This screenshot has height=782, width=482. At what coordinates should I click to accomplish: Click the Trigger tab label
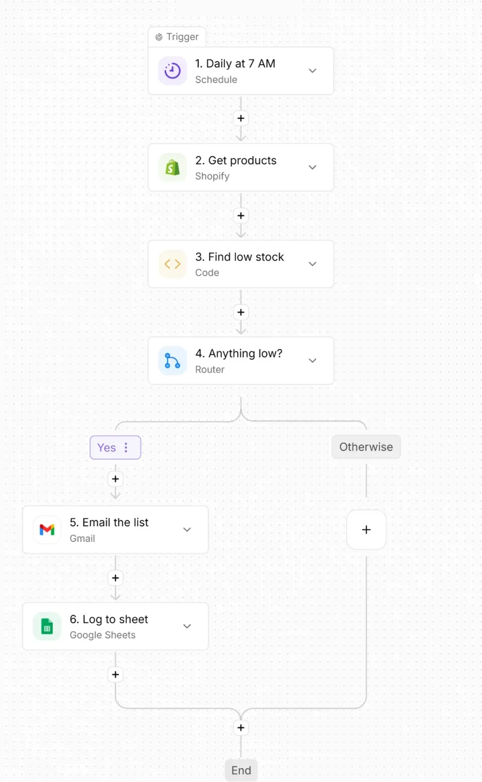click(x=177, y=37)
